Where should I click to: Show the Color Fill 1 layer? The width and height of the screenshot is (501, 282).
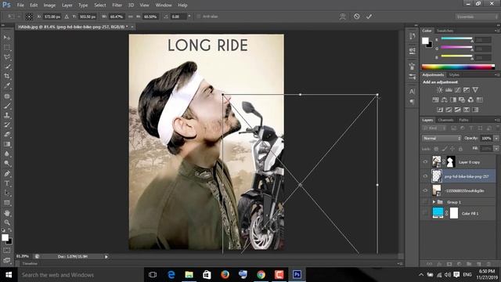click(x=425, y=213)
